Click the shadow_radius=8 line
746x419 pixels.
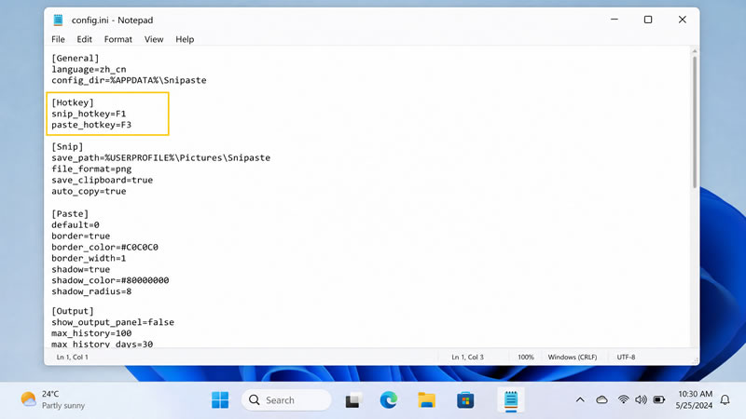91,291
